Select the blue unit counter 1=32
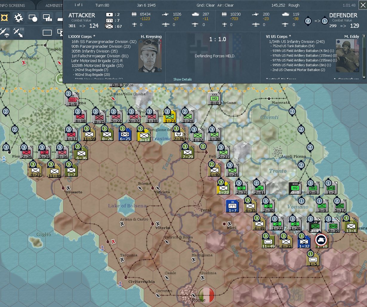 tap(304, 242)
